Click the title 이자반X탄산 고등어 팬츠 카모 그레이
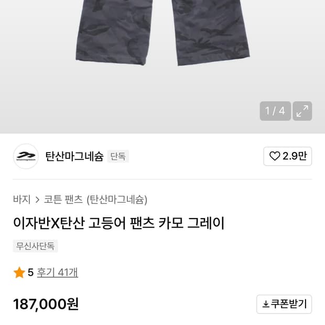The image size is (325, 325). click(x=118, y=223)
